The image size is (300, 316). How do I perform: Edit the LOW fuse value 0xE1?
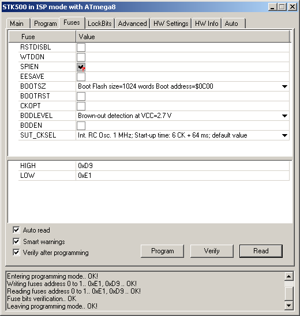click(x=182, y=176)
